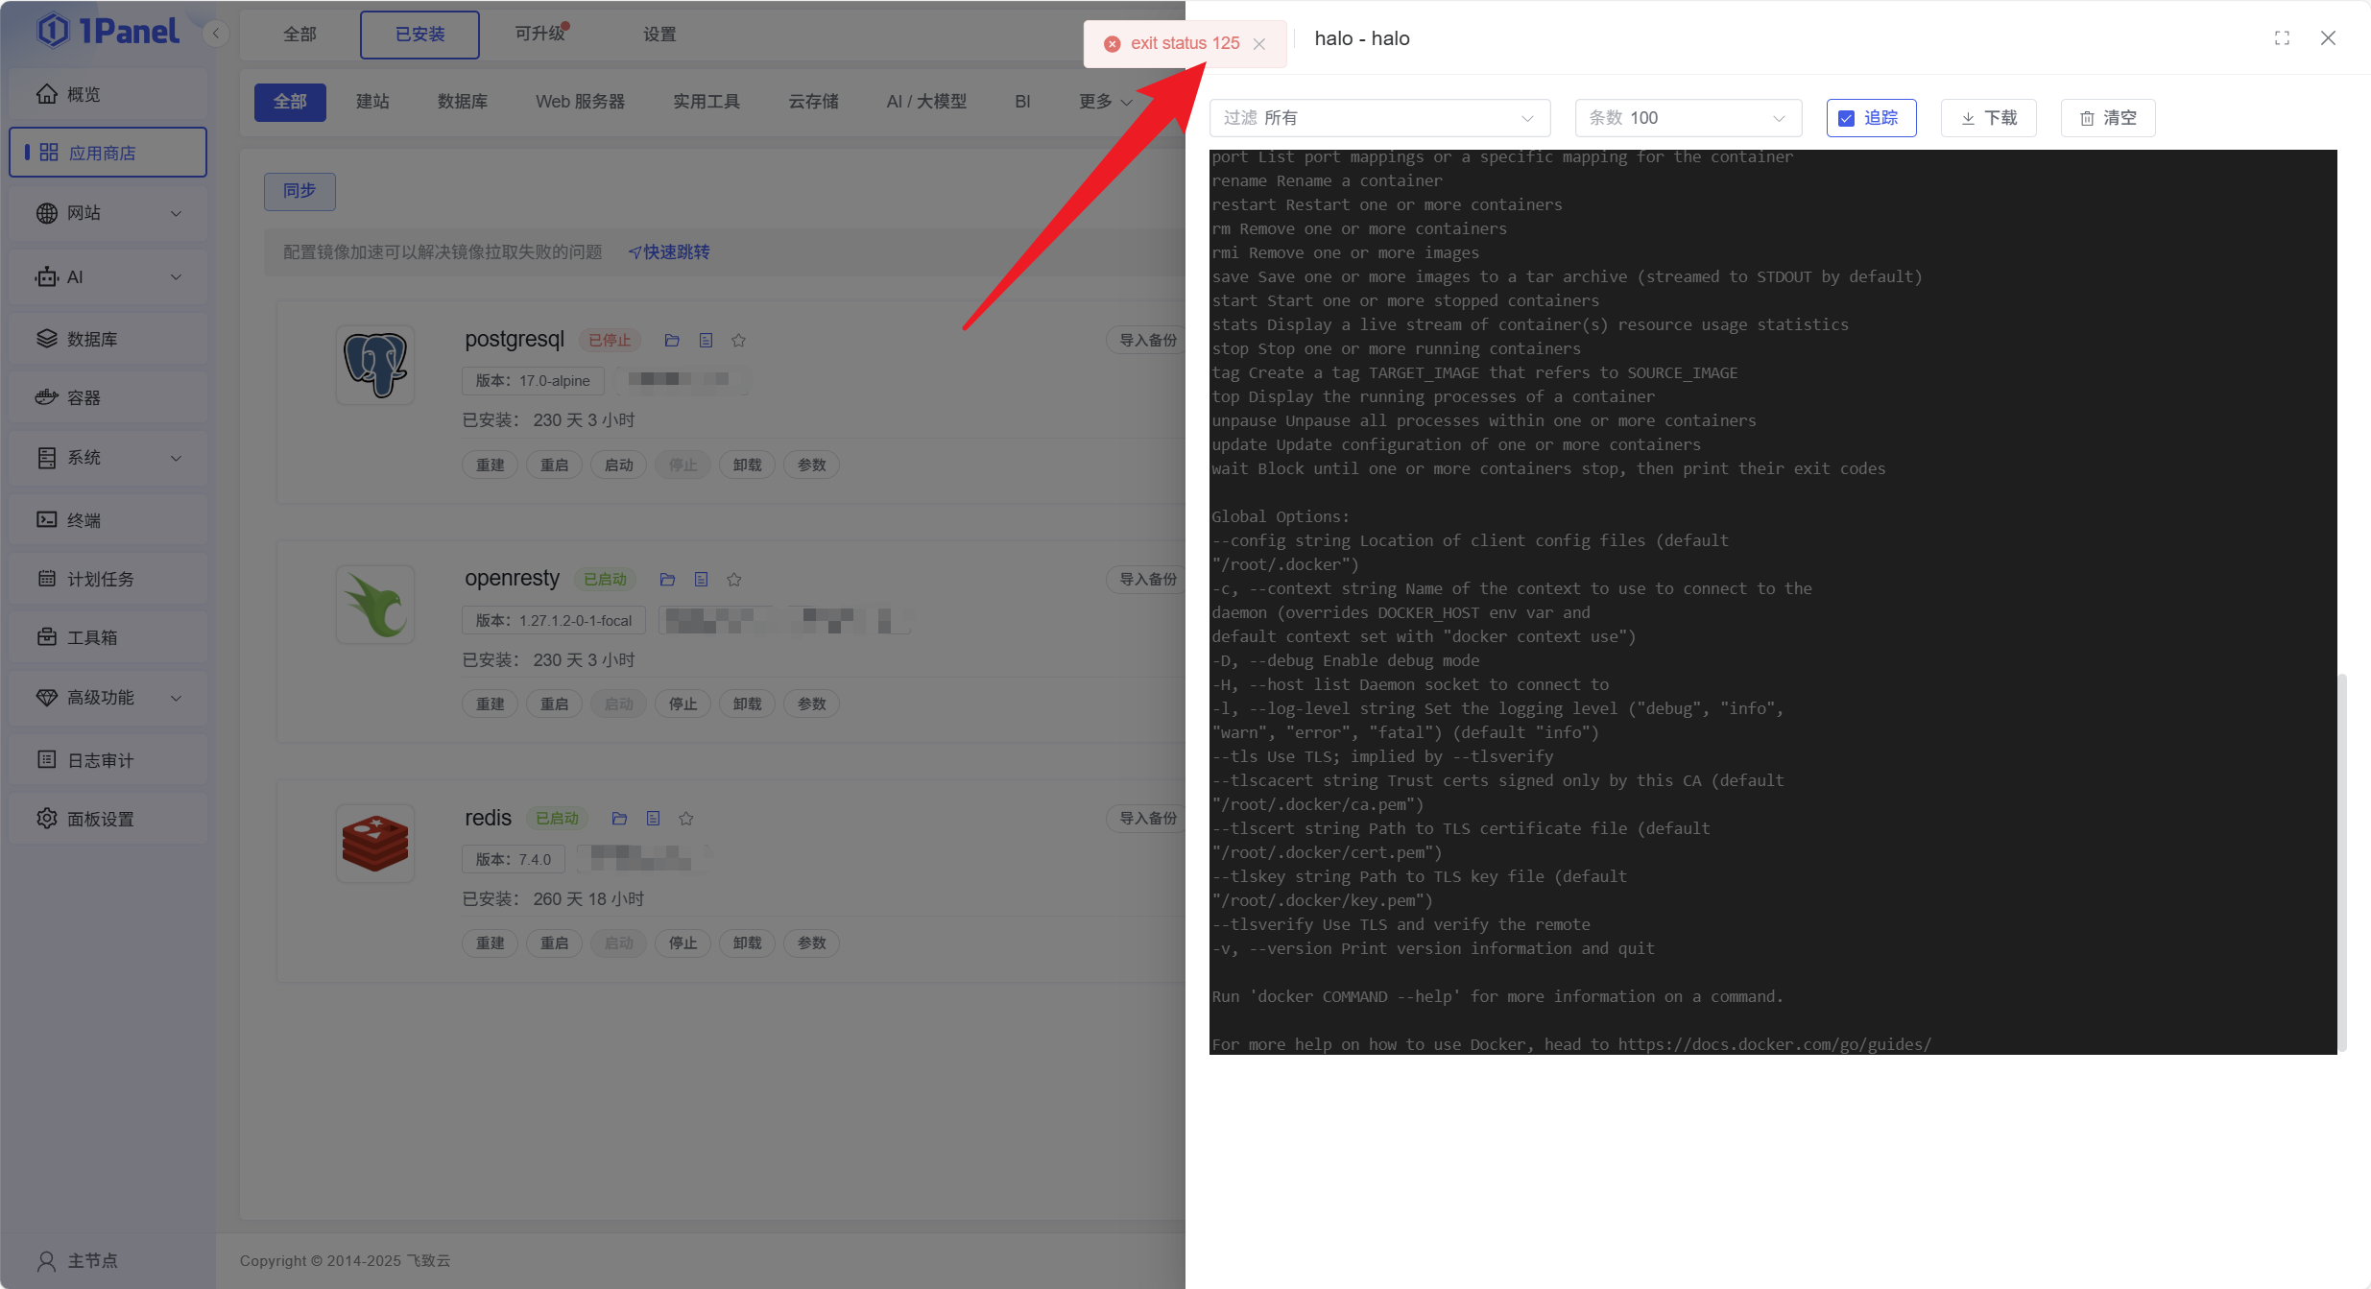Select the blue 全部 category filter
This screenshot has width=2371, height=1289.
coord(290,102)
